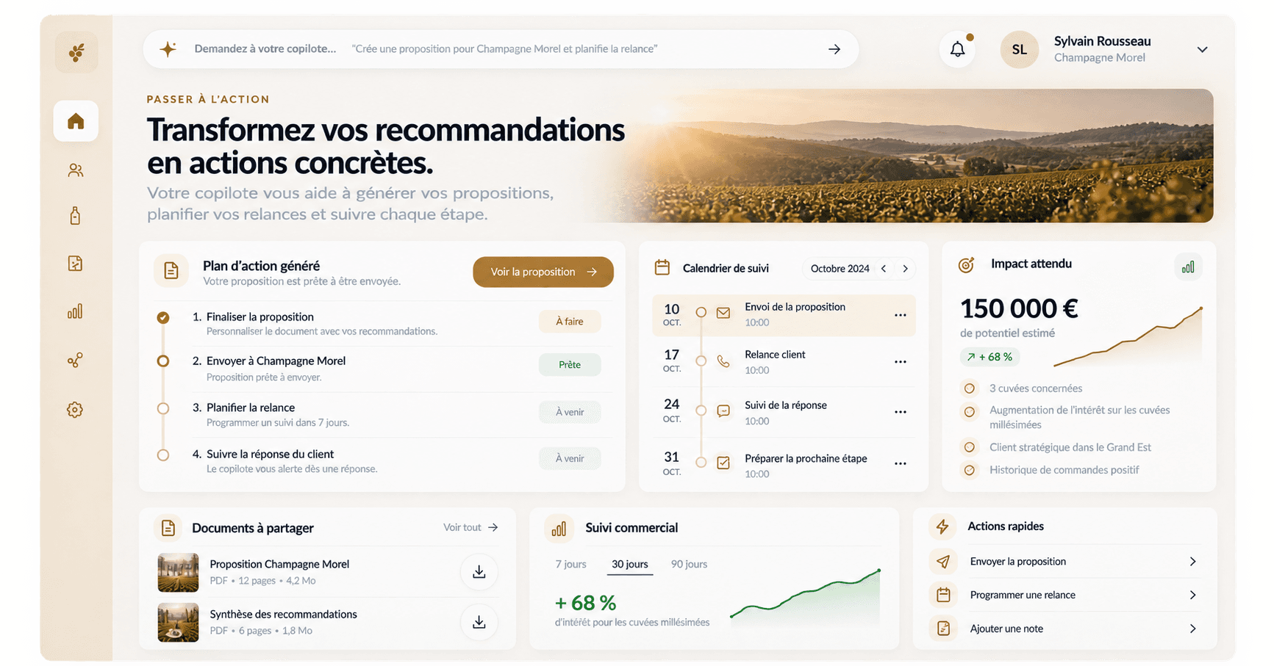
Task: Open the Clients people icon in the sidebar
Action: coord(76,170)
